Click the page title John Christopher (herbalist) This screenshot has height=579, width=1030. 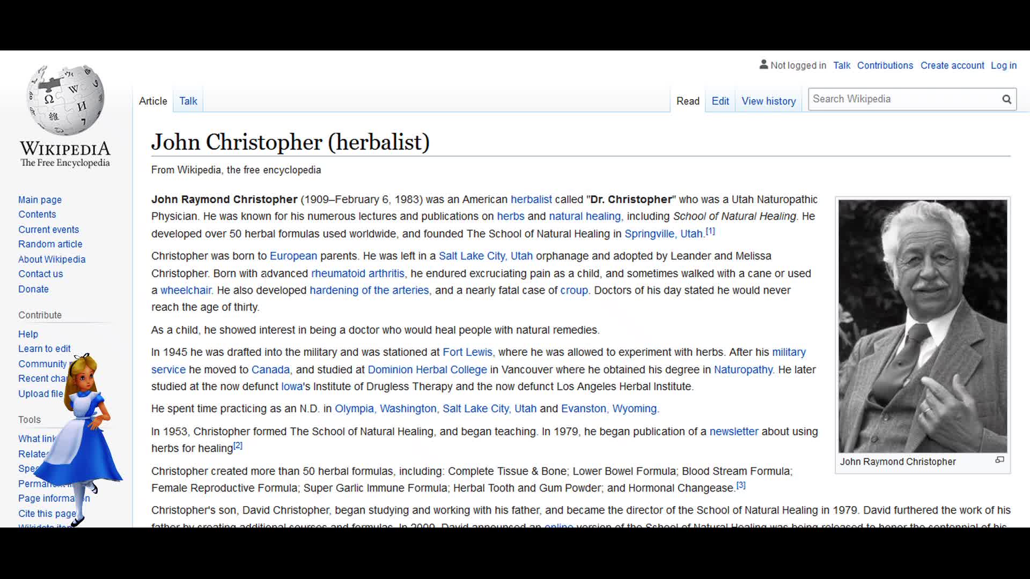tap(290, 142)
